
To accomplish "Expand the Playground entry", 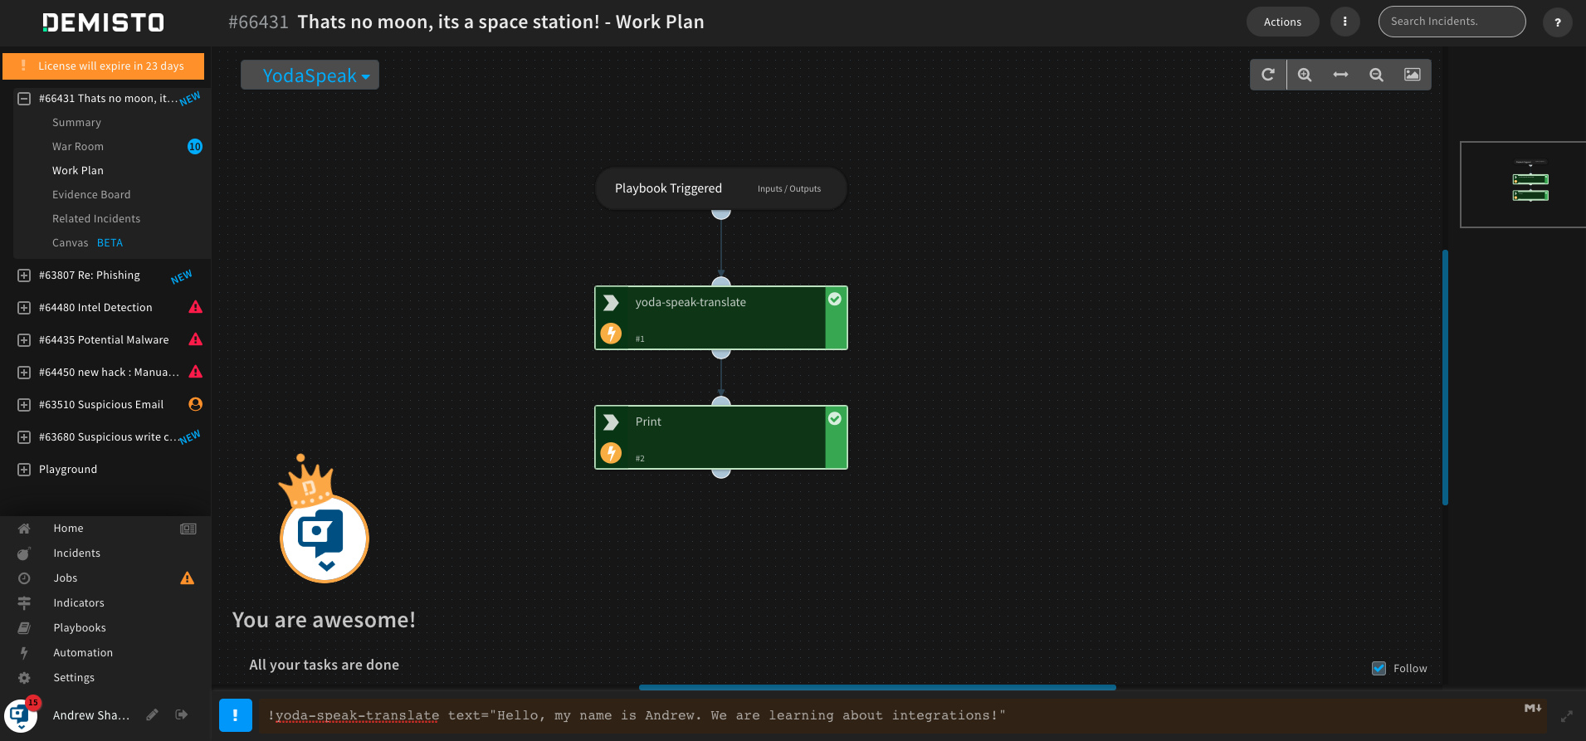I will (x=24, y=469).
